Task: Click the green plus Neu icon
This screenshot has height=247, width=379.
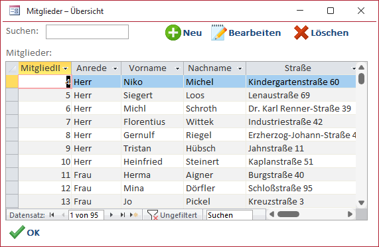Action: tap(173, 33)
